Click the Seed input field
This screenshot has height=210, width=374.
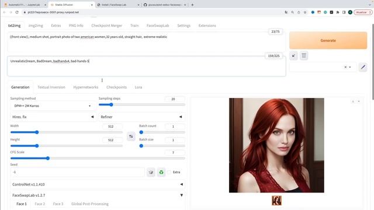78,172
